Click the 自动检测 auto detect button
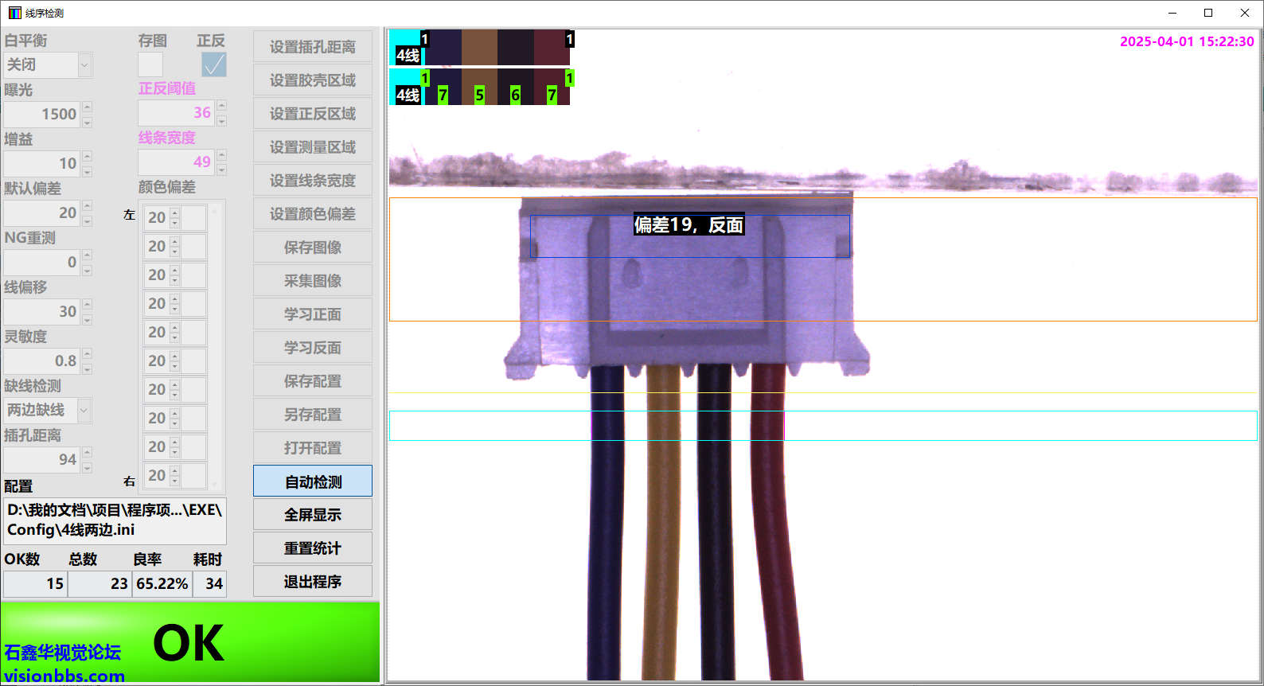Screen dimensions: 1264x686 coord(313,481)
